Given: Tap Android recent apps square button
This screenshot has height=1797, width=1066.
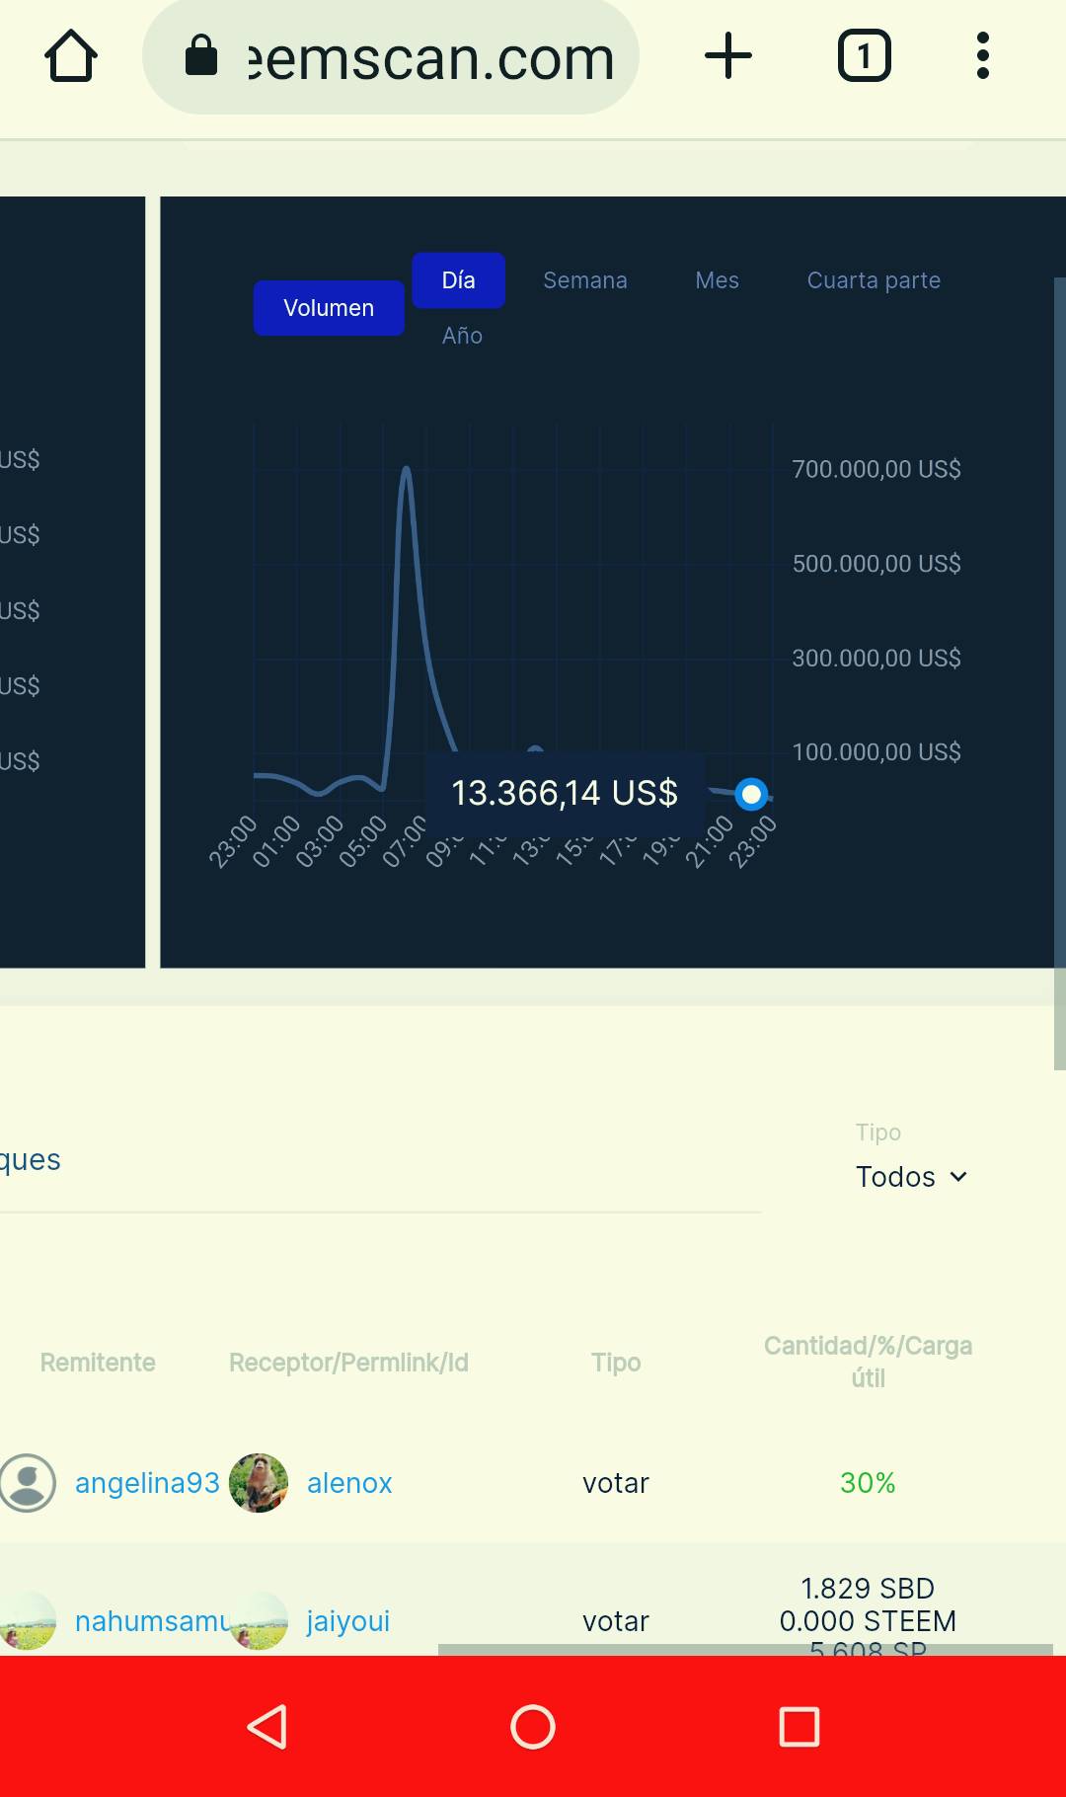Looking at the screenshot, I should (799, 1727).
